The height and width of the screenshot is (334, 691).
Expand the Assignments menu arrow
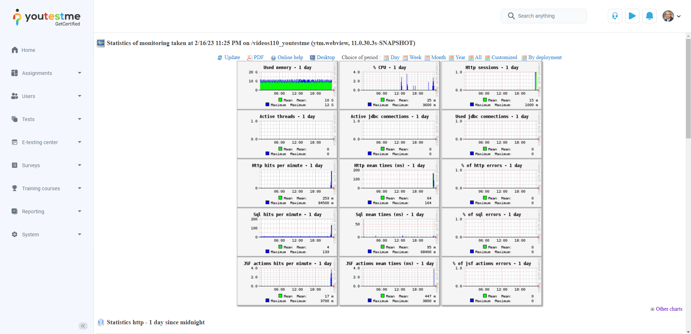point(80,73)
